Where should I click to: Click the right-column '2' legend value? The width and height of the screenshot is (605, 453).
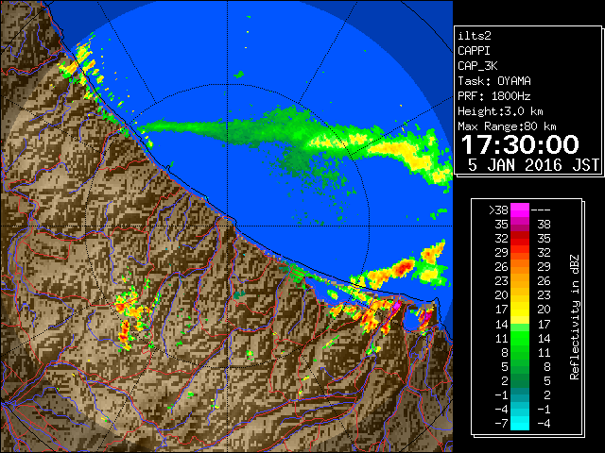(x=547, y=394)
